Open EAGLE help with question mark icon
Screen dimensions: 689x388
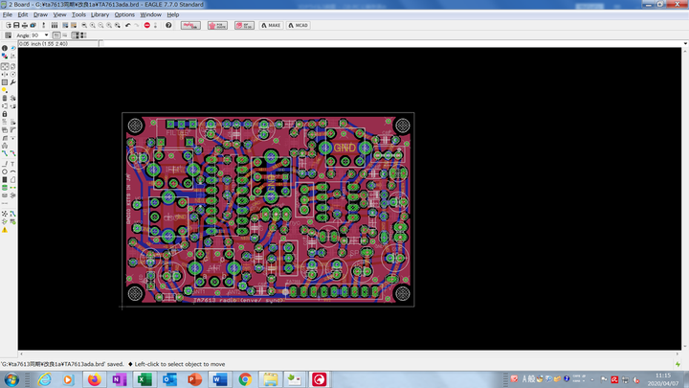pyautogui.click(x=168, y=25)
